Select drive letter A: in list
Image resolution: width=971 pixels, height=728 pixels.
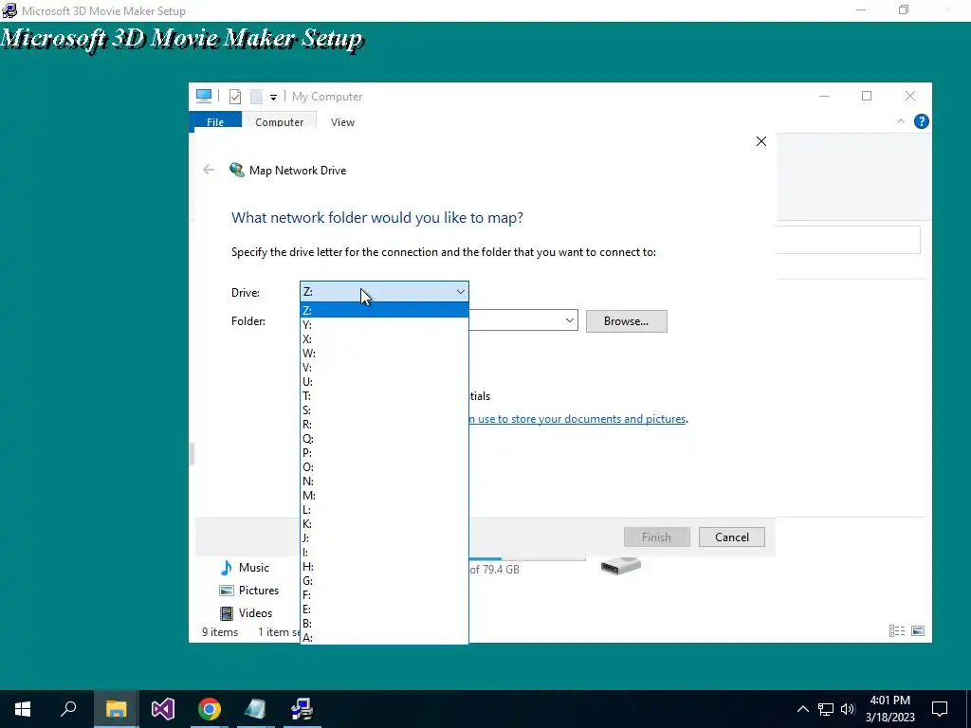[385, 637]
